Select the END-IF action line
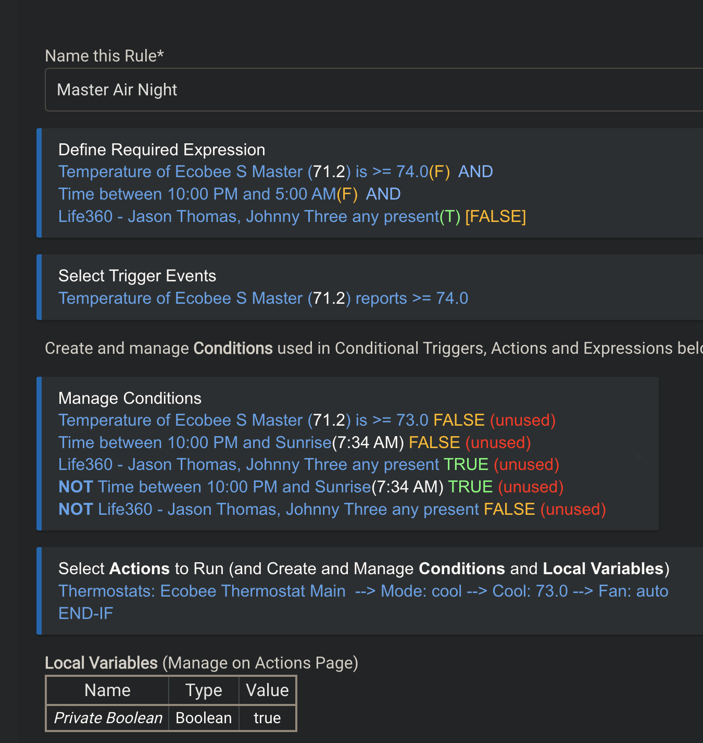 tap(85, 613)
